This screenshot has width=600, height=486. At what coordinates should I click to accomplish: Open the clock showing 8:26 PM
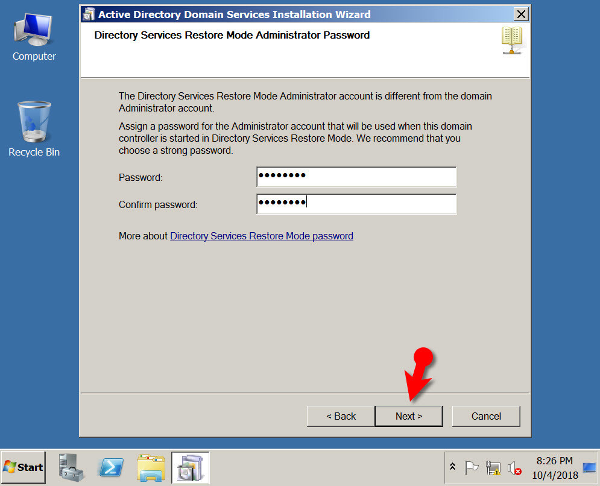pos(554,468)
